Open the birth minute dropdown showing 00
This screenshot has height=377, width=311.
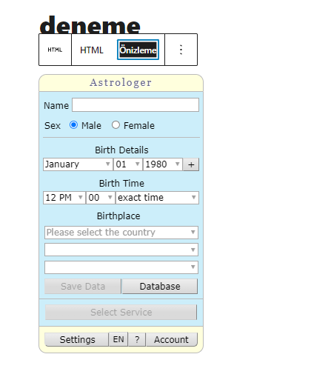click(x=101, y=198)
